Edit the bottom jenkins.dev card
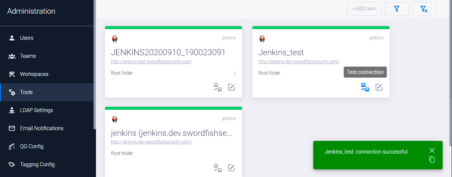The width and height of the screenshot is (452, 177). point(231,168)
